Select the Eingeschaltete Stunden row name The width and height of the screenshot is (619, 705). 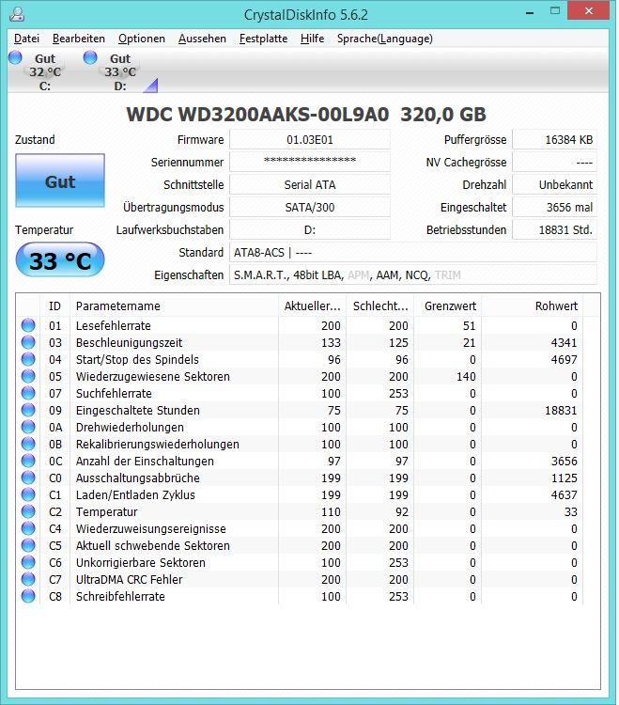[138, 410]
